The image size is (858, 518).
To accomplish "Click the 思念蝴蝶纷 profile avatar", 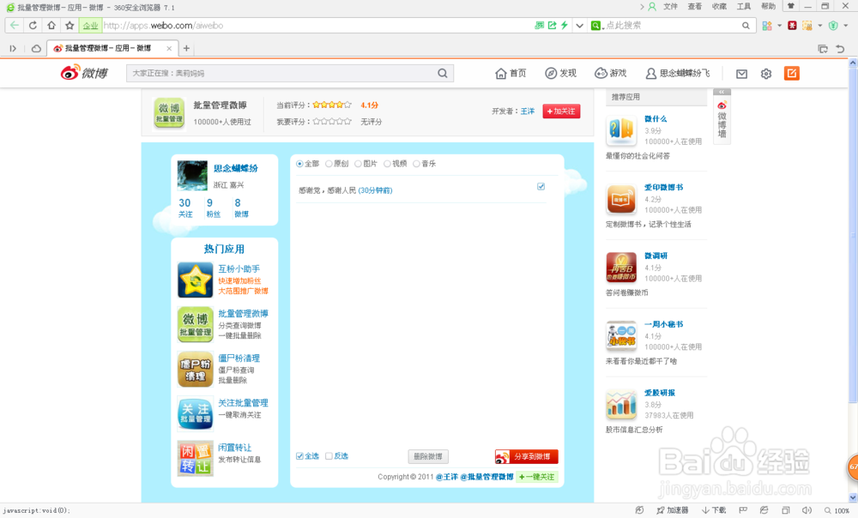I will tap(192, 175).
